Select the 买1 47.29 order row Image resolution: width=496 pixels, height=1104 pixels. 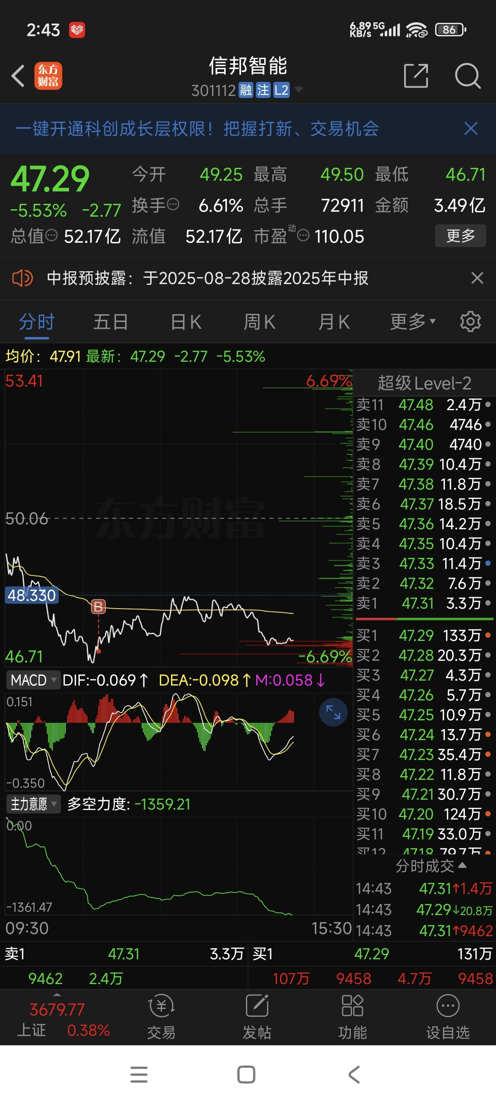pos(424,636)
